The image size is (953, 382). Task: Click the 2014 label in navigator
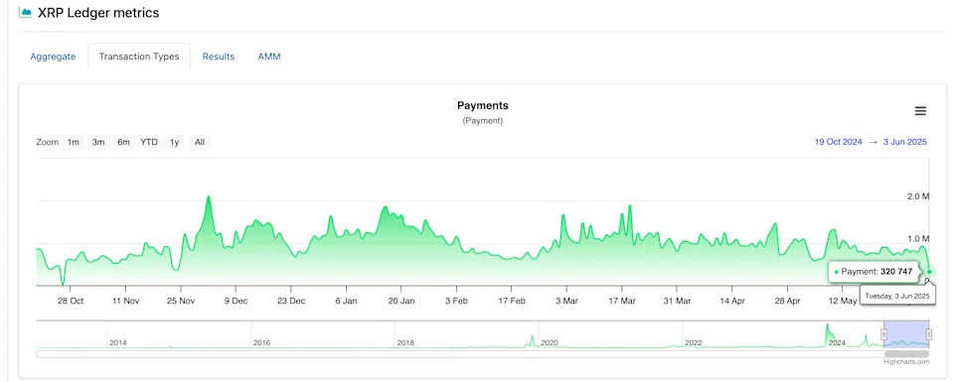(118, 343)
